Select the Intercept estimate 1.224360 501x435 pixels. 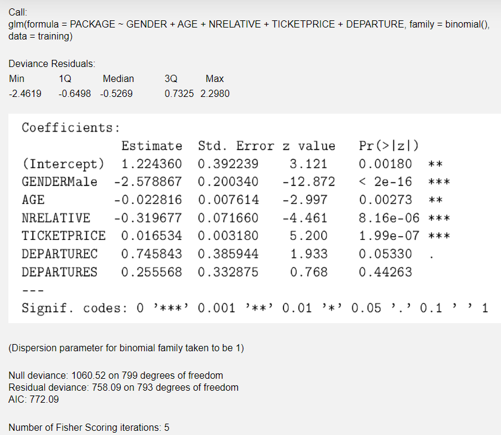[x=151, y=163]
